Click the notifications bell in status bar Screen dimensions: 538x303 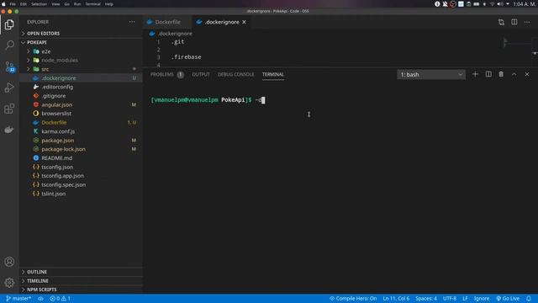[529, 299]
